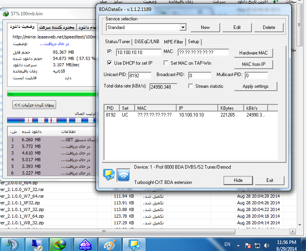Click the Unicast-PID field showing 8192
The height and width of the screenshot is (251, 306).
[x=140, y=75]
